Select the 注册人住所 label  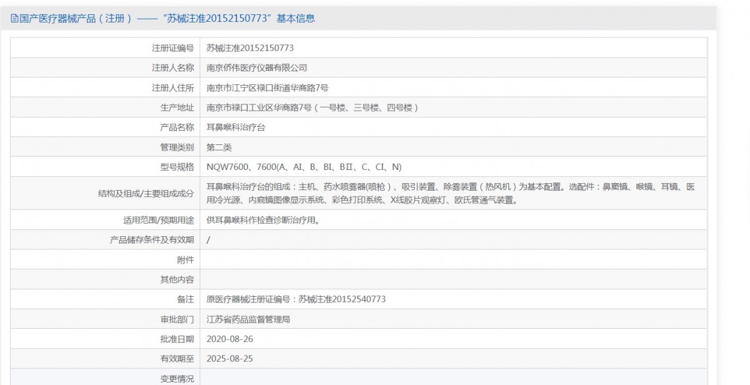point(173,87)
